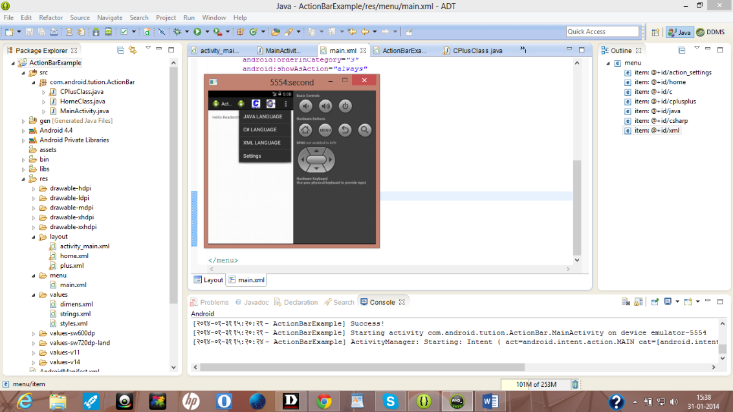Click the emulator power button
Image resolution: width=733 pixels, height=412 pixels.
pyautogui.click(x=345, y=106)
